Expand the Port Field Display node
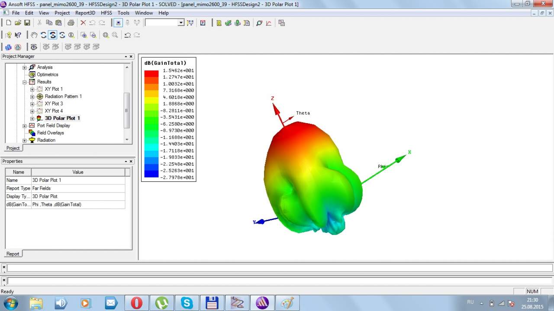The width and height of the screenshot is (554, 311). tap(25, 126)
